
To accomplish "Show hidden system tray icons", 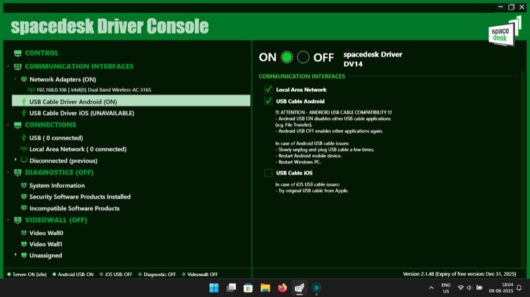I will click(x=431, y=288).
